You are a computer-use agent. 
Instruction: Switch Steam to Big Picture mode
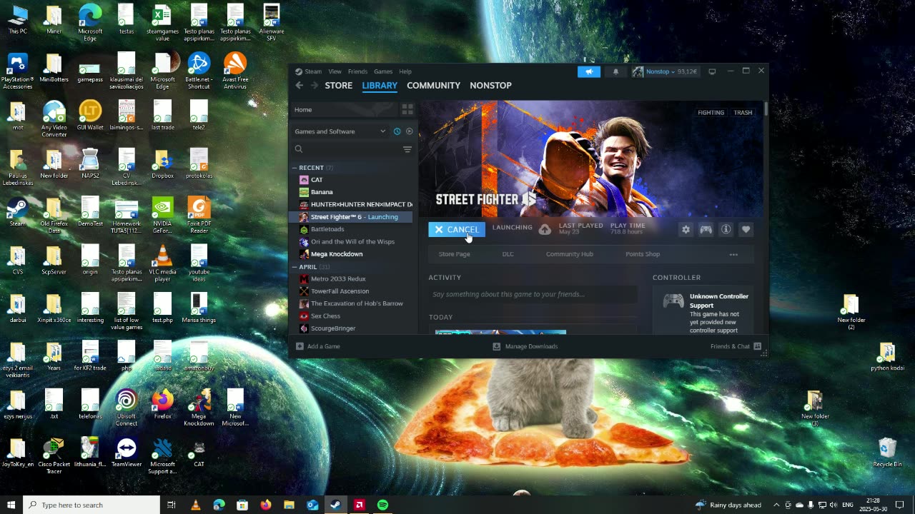point(712,71)
